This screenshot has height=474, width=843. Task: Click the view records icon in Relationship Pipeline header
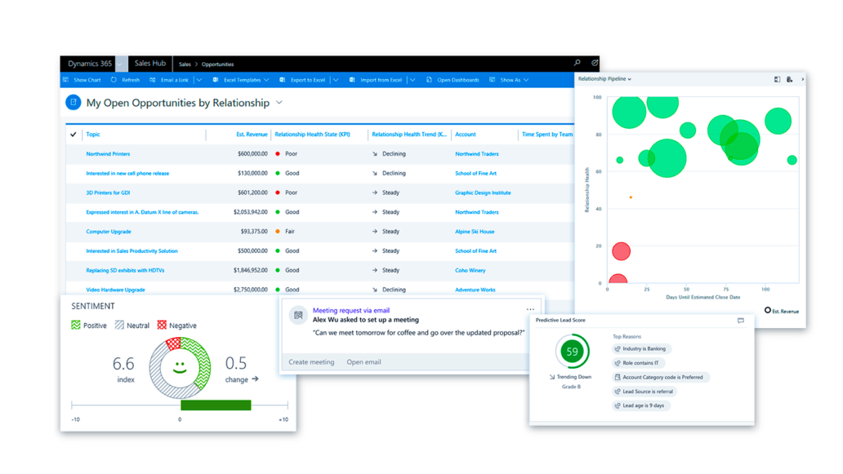coord(789,79)
